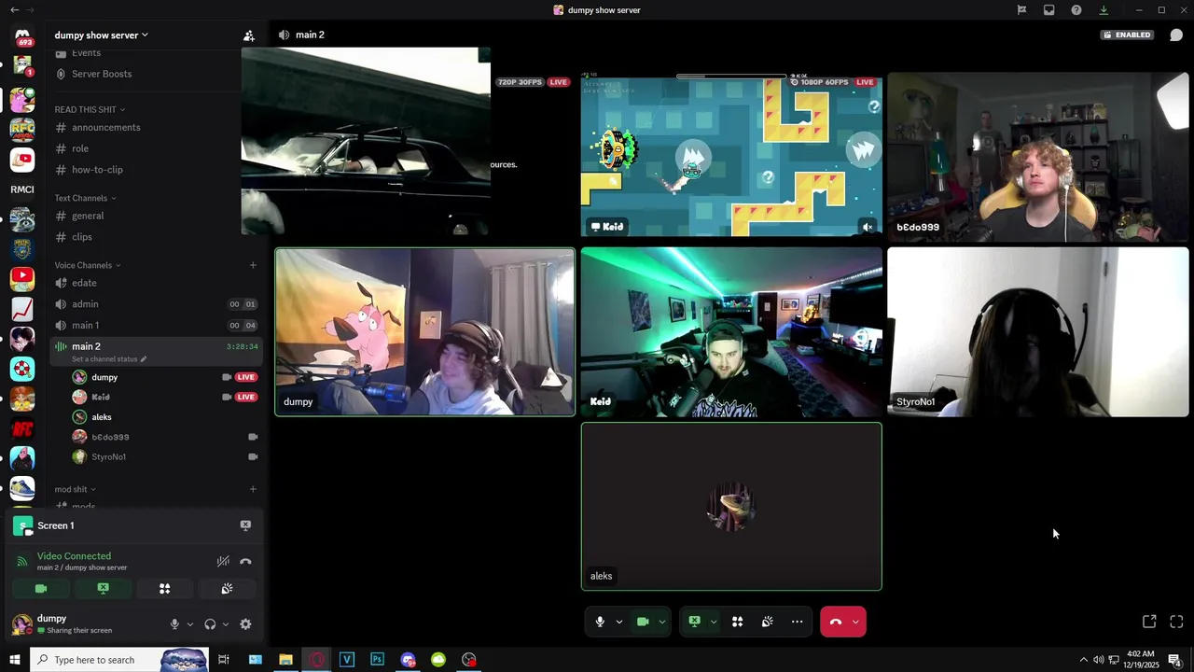The width and height of the screenshot is (1194, 672).
Task: Focus the Keid game stream tile
Action: [731, 156]
